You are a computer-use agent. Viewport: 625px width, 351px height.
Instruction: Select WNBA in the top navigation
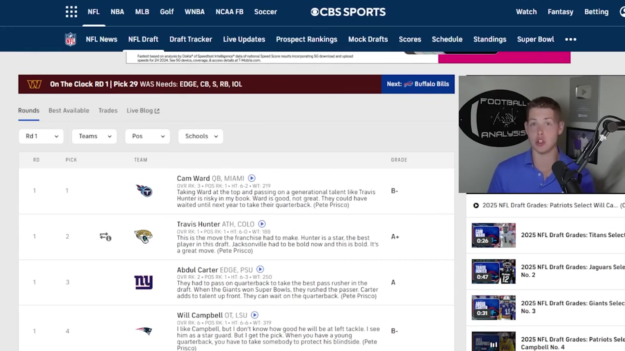coord(195,12)
